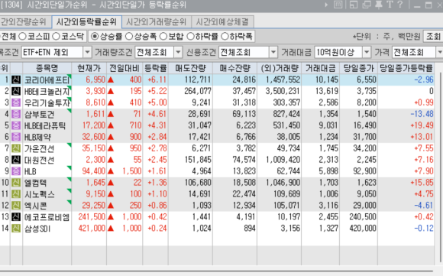Select the 전체 market radio button
Viewport: 443px width, 276px height.
[8, 36]
